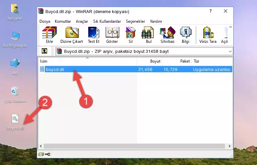Screen dimensions: 257x165
Task: Open the Araçlar menu
Action: point(82,21)
